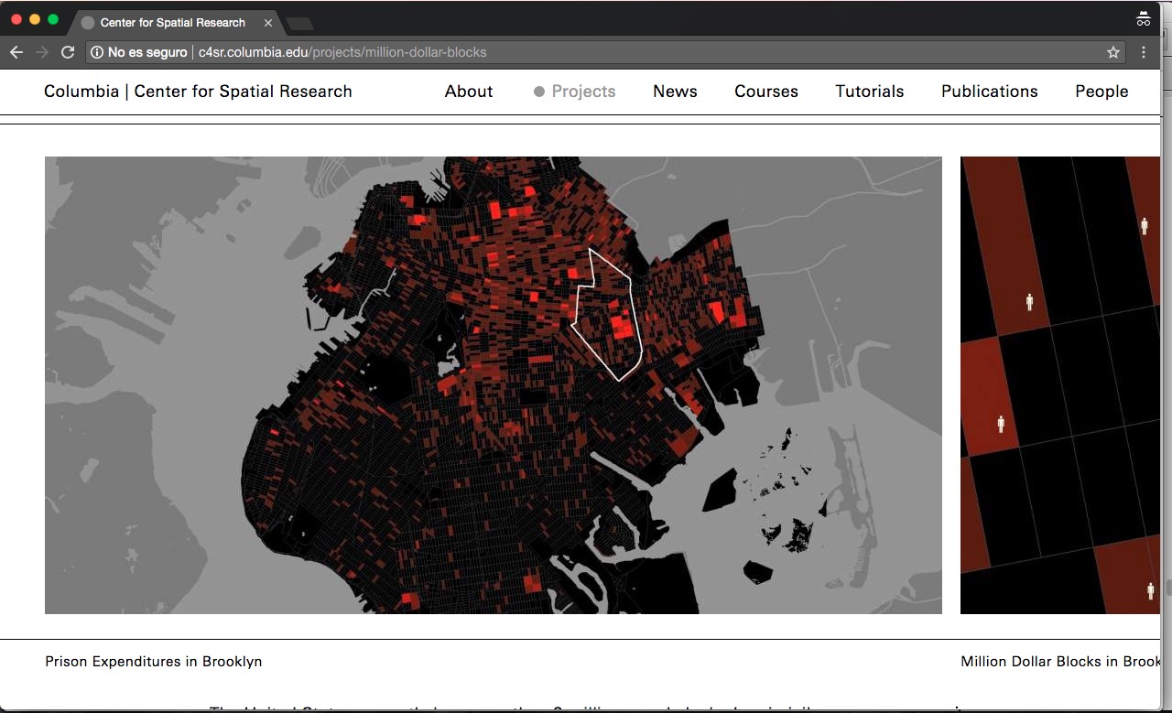Select the Center for Spatial Research tab

[172, 23]
